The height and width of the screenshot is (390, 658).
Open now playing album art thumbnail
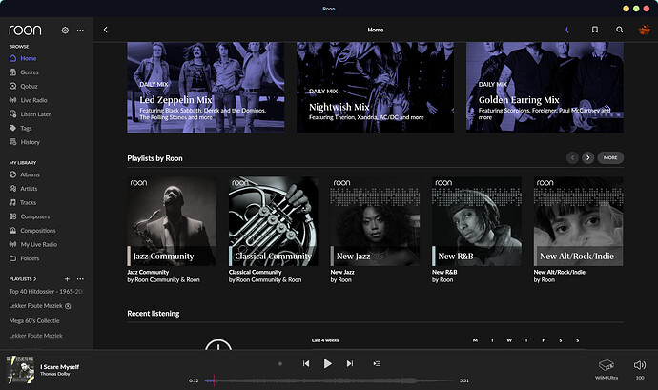[x=21, y=369]
